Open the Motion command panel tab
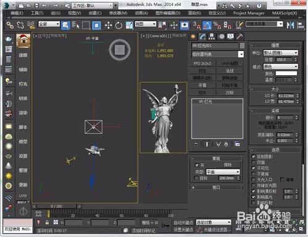The width and height of the screenshot is (308, 237). (x=222, y=37)
